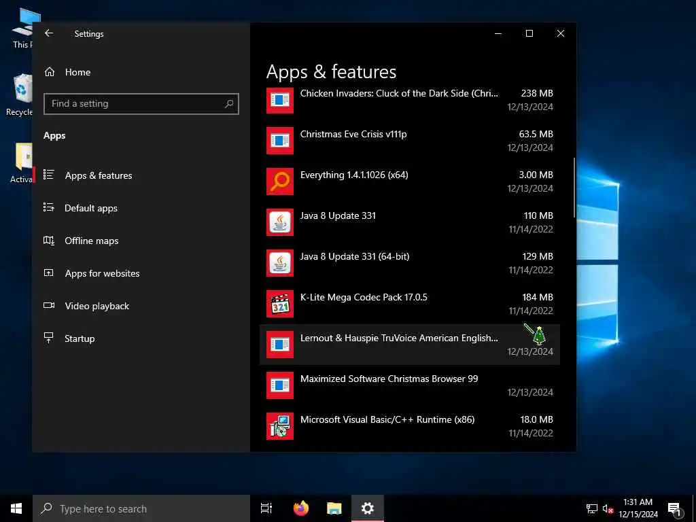Open the Home icon in the sidebar
Viewport: 696px width, 522px height.
pos(49,72)
